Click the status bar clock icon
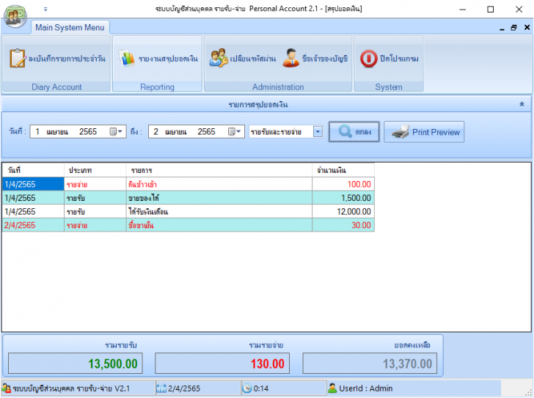This screenshot has height=398, width=534. (x=247, y=388)
